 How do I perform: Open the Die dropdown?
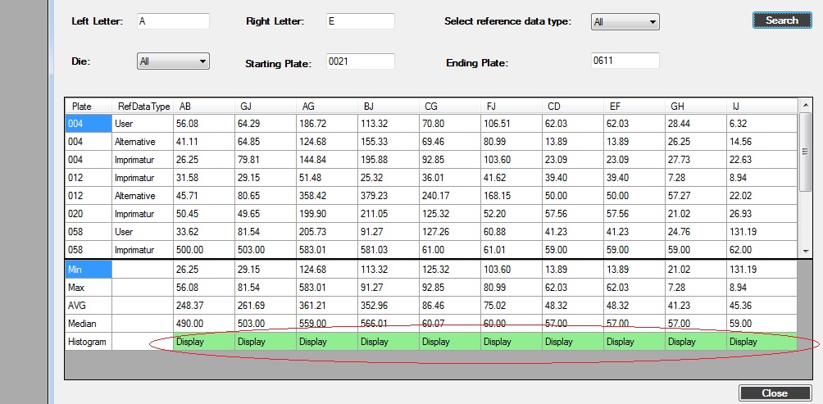point(173,61)
